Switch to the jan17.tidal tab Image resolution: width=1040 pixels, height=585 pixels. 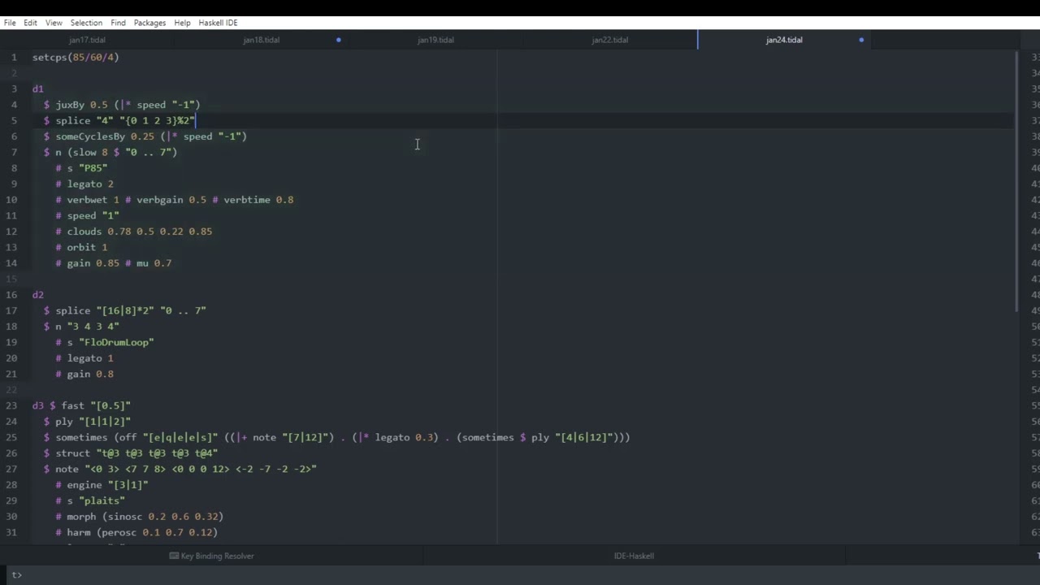(87, 40)
